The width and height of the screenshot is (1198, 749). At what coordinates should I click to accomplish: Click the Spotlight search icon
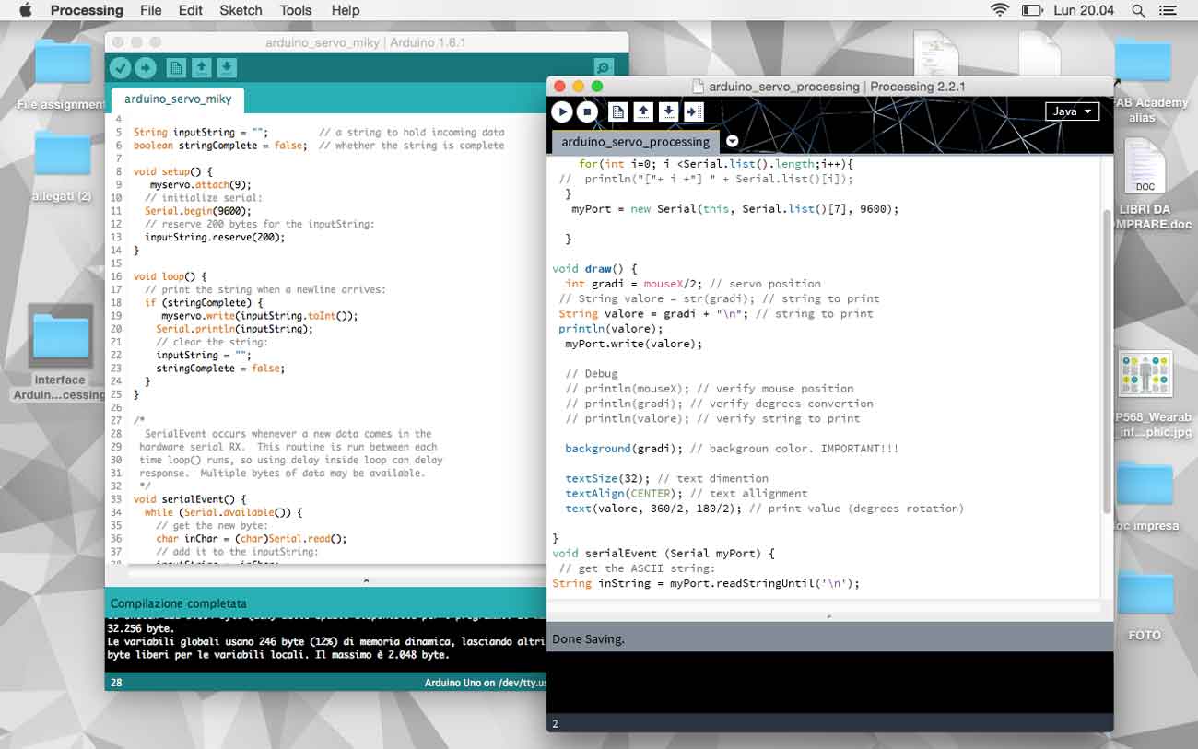tap(1138, 10)
